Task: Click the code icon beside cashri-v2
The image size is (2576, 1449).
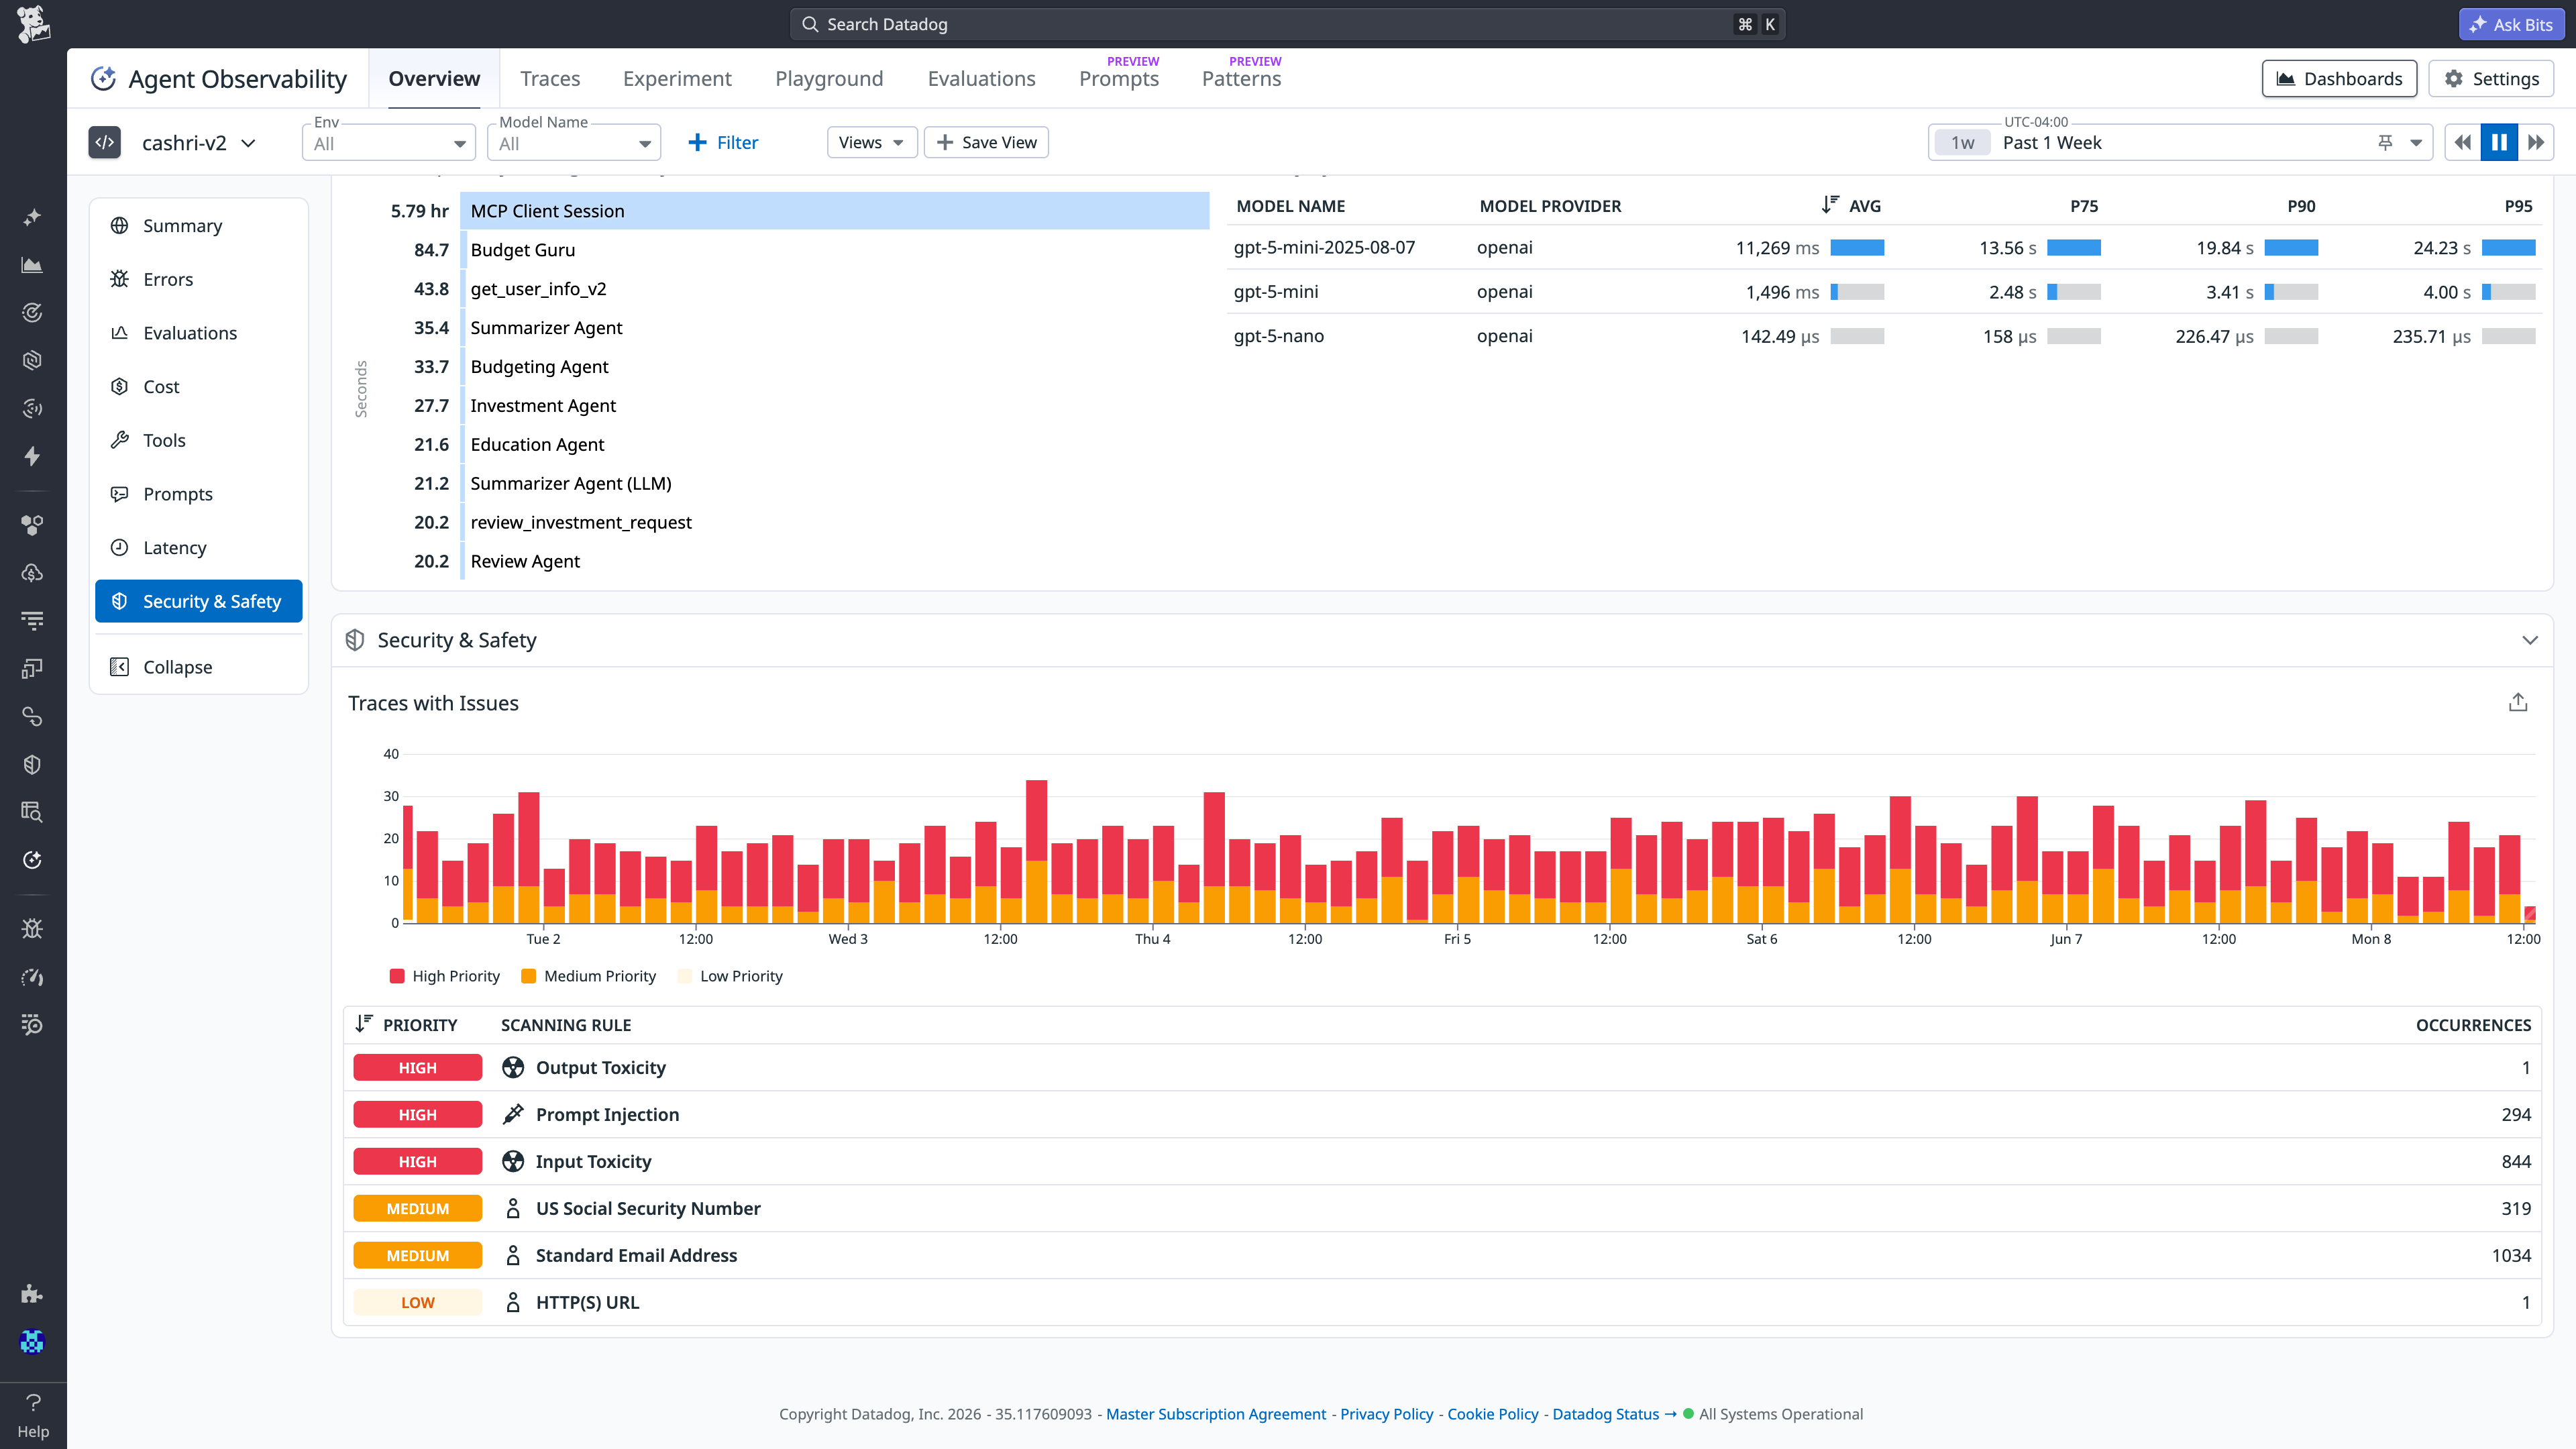Action: click(x=105, y=143)
